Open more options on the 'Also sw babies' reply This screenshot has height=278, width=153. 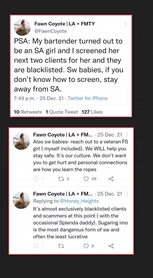[127, 135]
